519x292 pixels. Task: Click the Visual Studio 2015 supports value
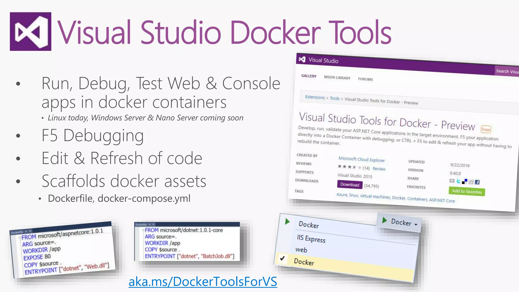355,176
